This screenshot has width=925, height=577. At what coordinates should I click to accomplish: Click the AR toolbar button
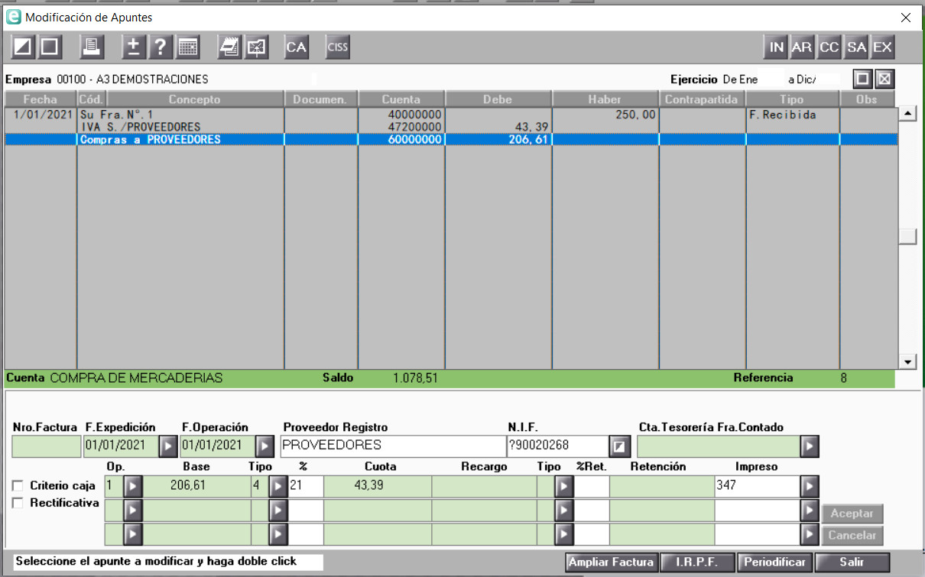(802, 47)
